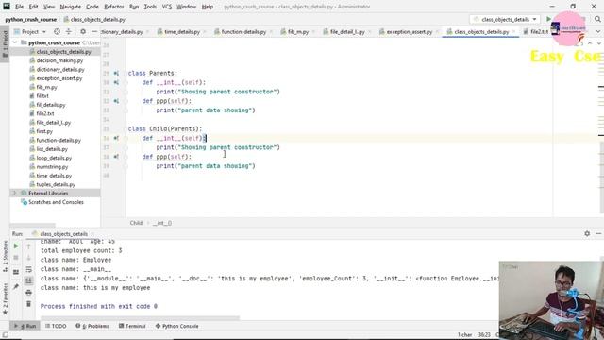Viewport: 604px width, 340px height.
Task: Open the File menu
Action: pos(19,7)
